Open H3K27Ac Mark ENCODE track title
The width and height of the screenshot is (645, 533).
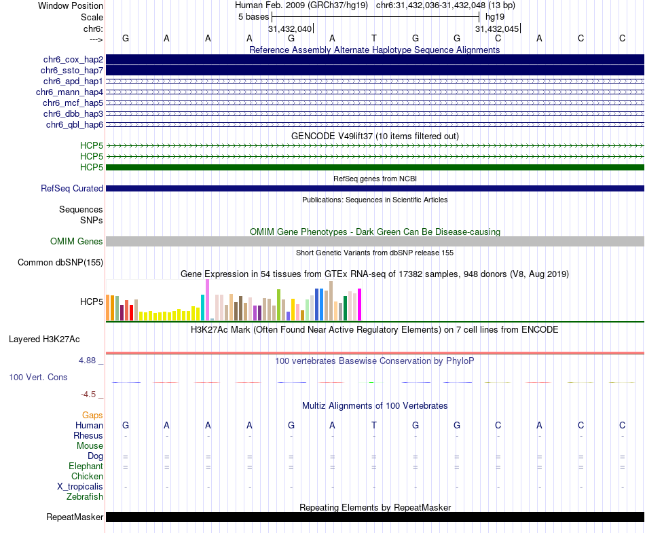(375, 330)
